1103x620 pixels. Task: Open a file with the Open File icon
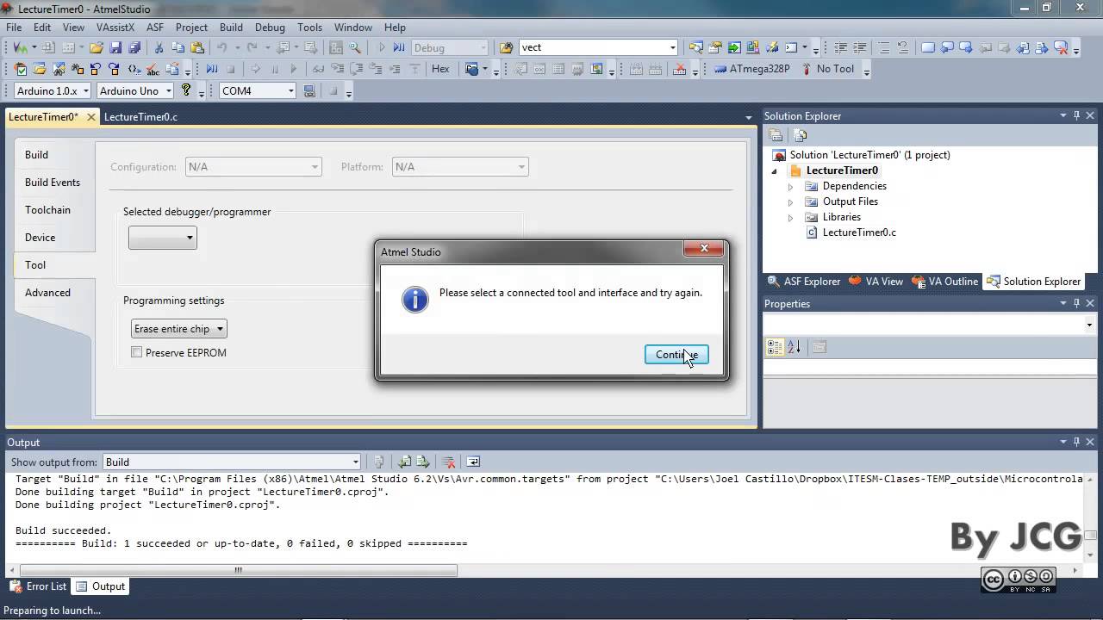(x=97, y=47)
